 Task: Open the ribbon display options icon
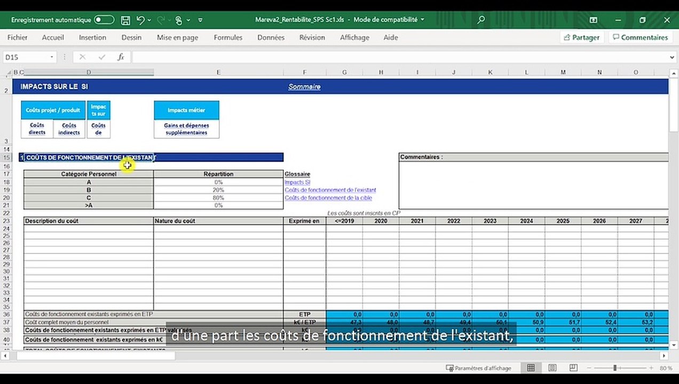(594, 20)
